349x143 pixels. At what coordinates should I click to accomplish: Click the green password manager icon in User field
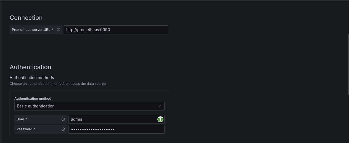160,119
